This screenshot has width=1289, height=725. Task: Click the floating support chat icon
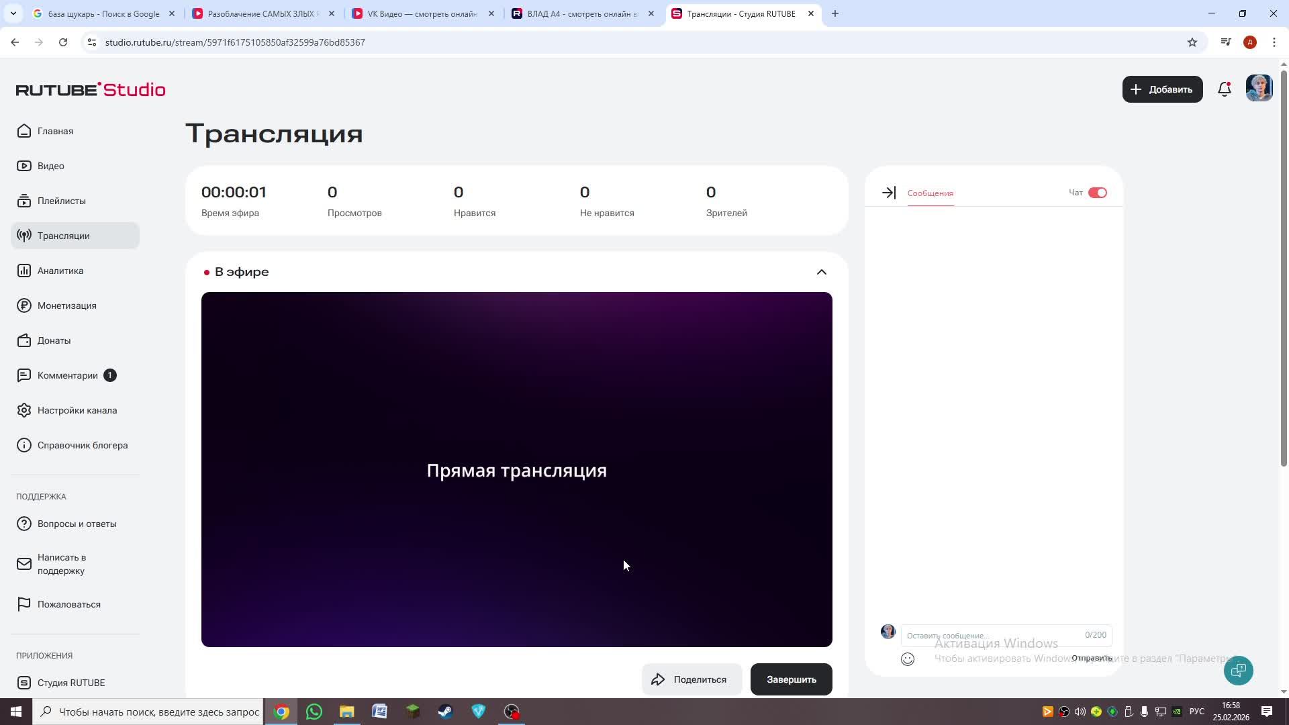click(1238, 670)
